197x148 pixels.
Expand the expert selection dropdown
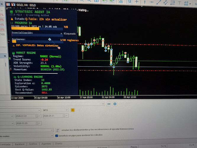[x=103, y=104]
